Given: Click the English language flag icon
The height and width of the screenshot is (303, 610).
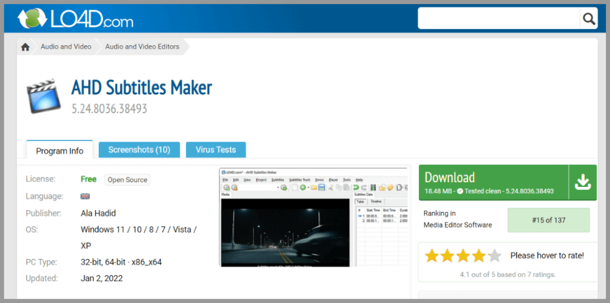Looking at the screenshot, I should (85, 196).
